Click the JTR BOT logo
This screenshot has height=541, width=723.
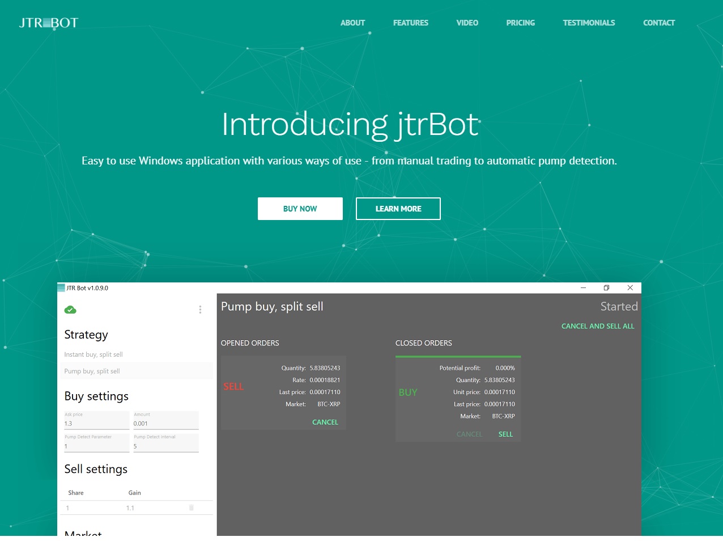pyautogui.click(x=49, y=23)
